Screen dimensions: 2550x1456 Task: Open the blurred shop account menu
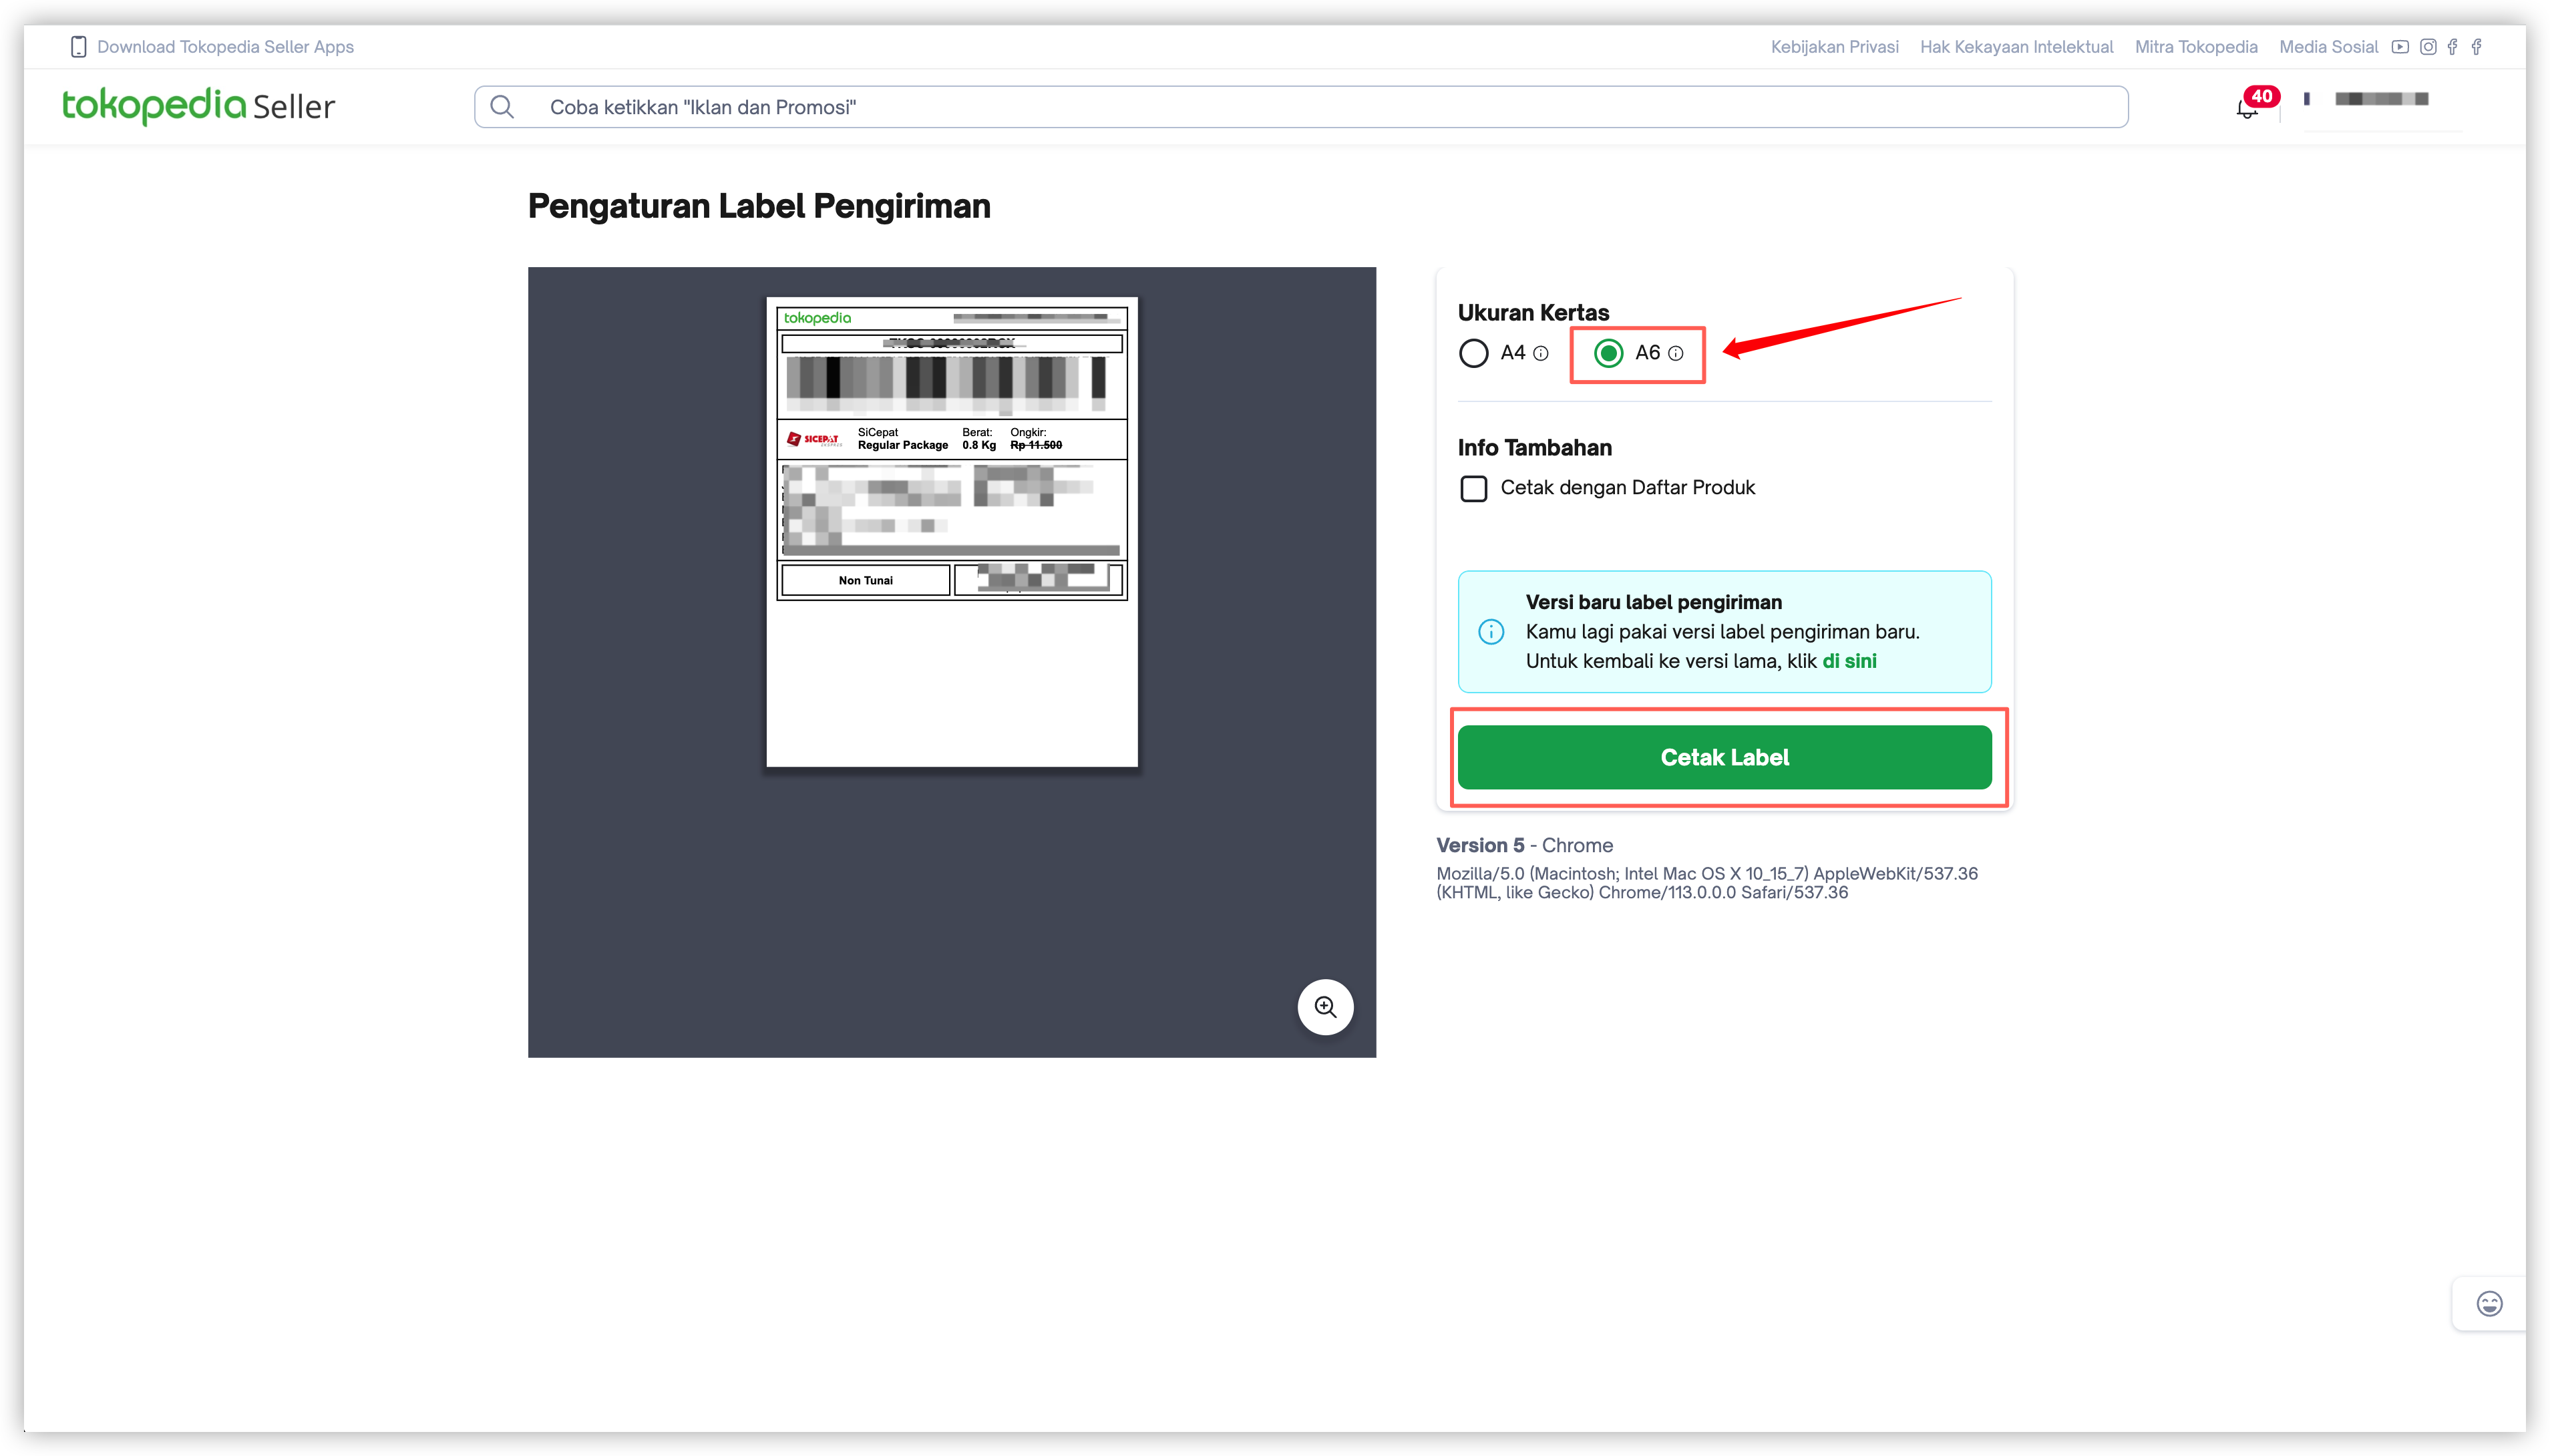pos(2381,99)
